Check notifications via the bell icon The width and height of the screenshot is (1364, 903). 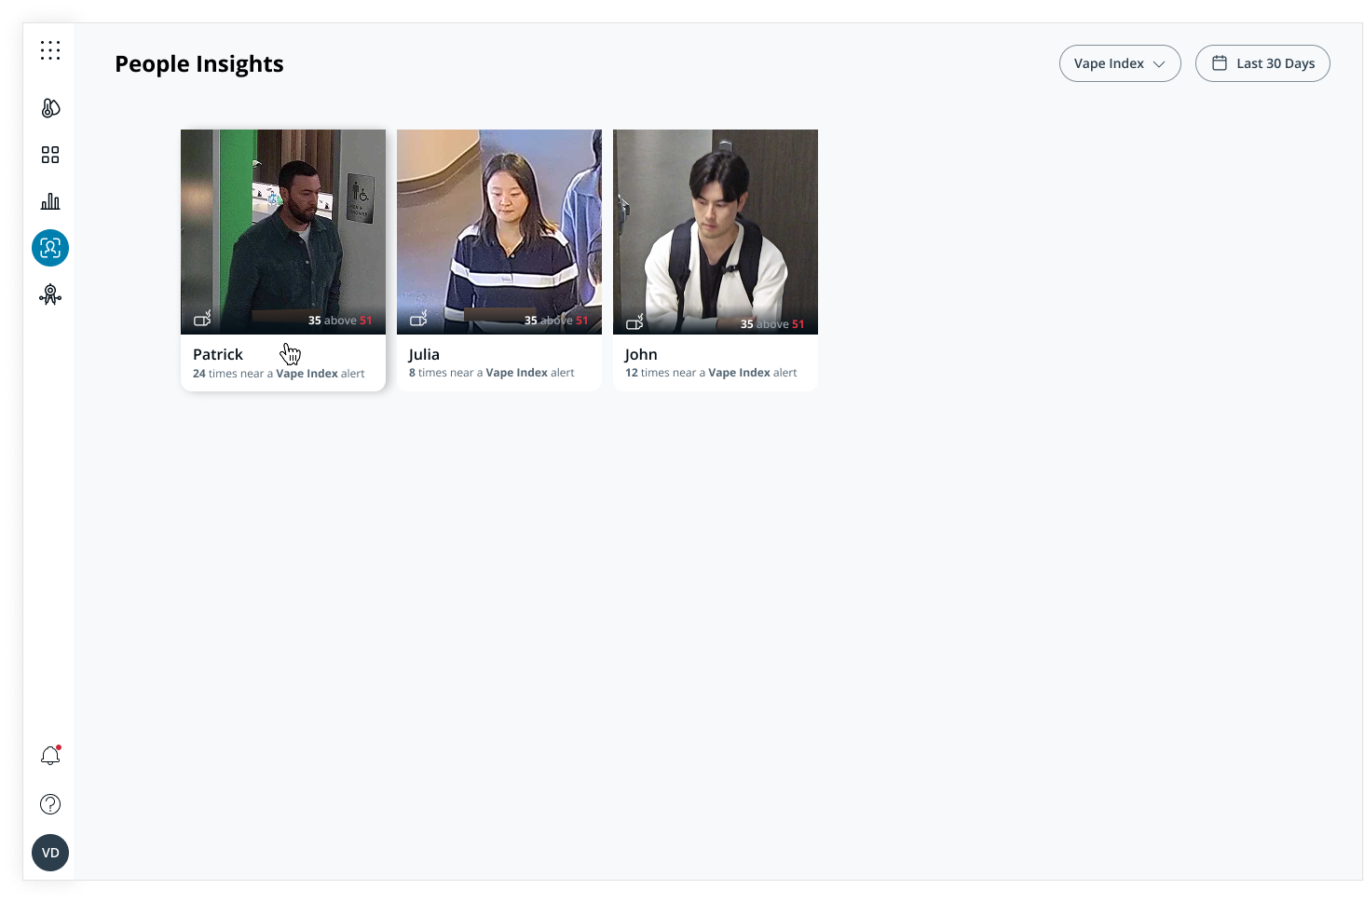tap(50, 756)
